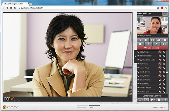Remove Katy Perry with the X icon
Image resolution: width=170 pixels, height=111 pixels.
pos(164,64)
